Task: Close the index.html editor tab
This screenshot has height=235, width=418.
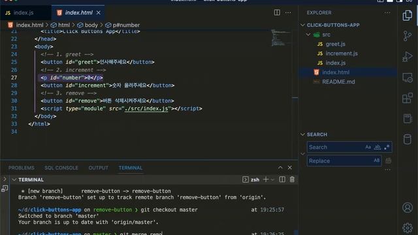Action: (99, 12)
